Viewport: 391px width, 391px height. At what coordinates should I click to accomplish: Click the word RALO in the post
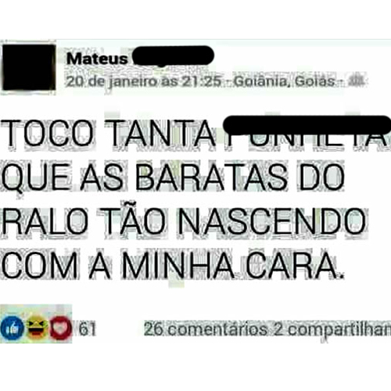[x=45, y=221]
